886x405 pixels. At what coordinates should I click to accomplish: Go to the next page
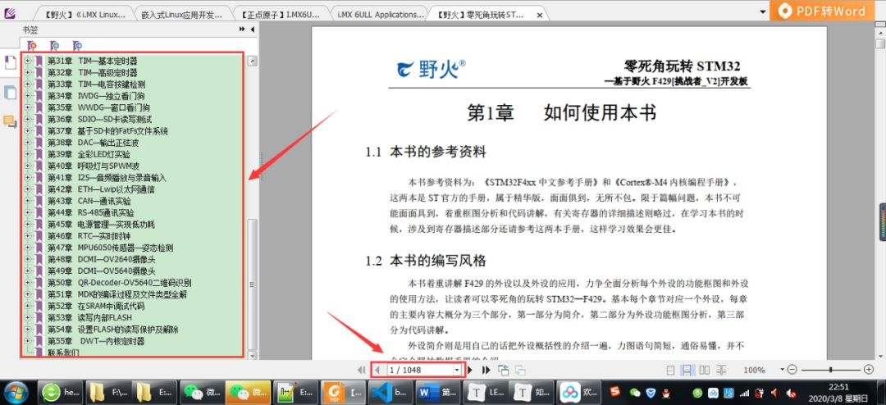click(469, 370)
